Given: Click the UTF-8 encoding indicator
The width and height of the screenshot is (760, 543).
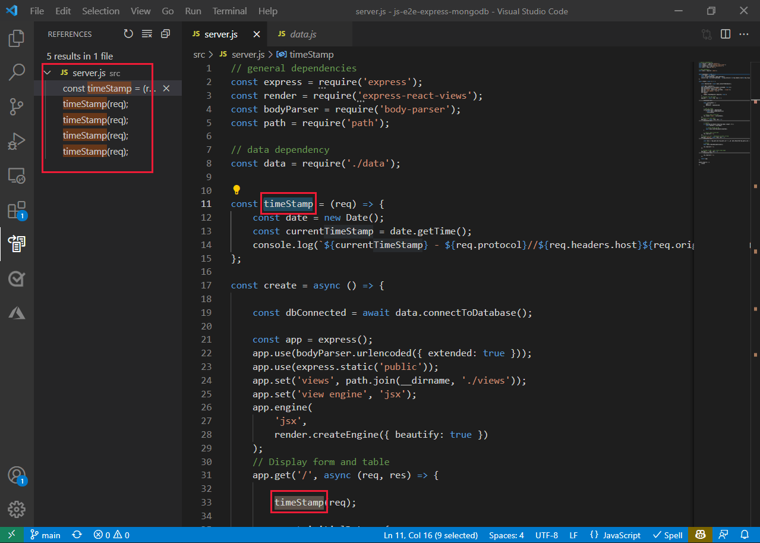Looking at the screenshot, I should click(546, 535).
